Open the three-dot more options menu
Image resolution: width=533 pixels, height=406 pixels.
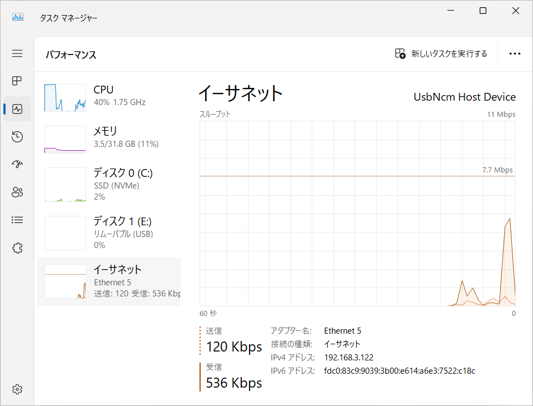click(x=515, y=54)
